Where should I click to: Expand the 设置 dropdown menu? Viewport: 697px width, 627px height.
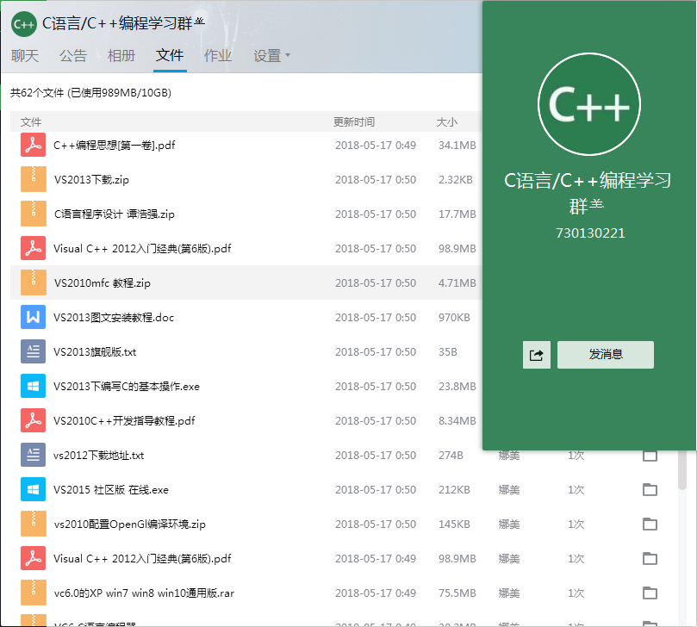tap(271, 56)
